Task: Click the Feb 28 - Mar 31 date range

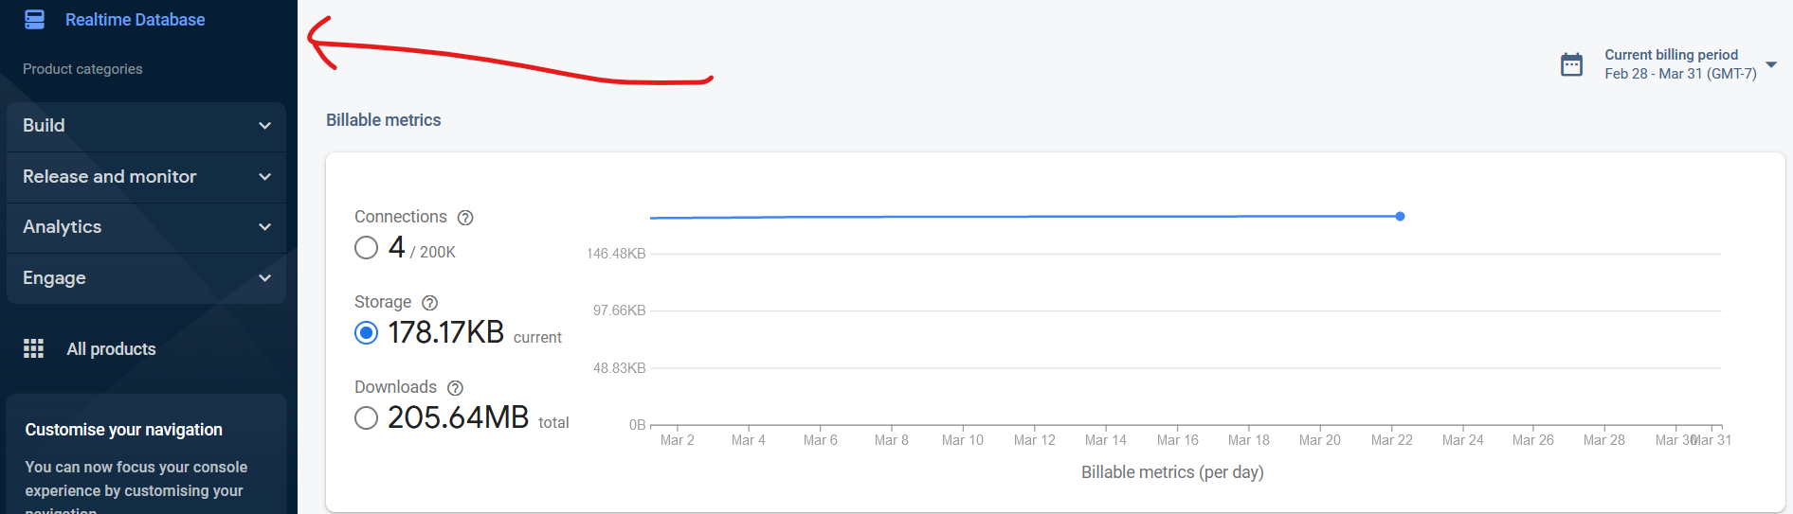Action: [x=1679, y=74]
